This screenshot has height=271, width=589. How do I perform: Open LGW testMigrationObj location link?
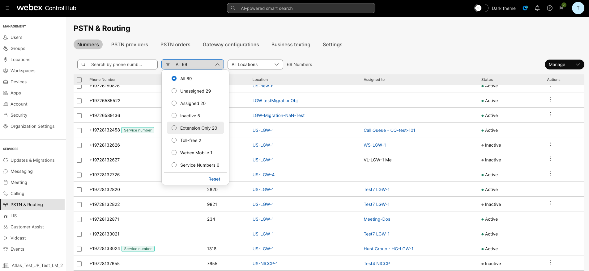275,101
